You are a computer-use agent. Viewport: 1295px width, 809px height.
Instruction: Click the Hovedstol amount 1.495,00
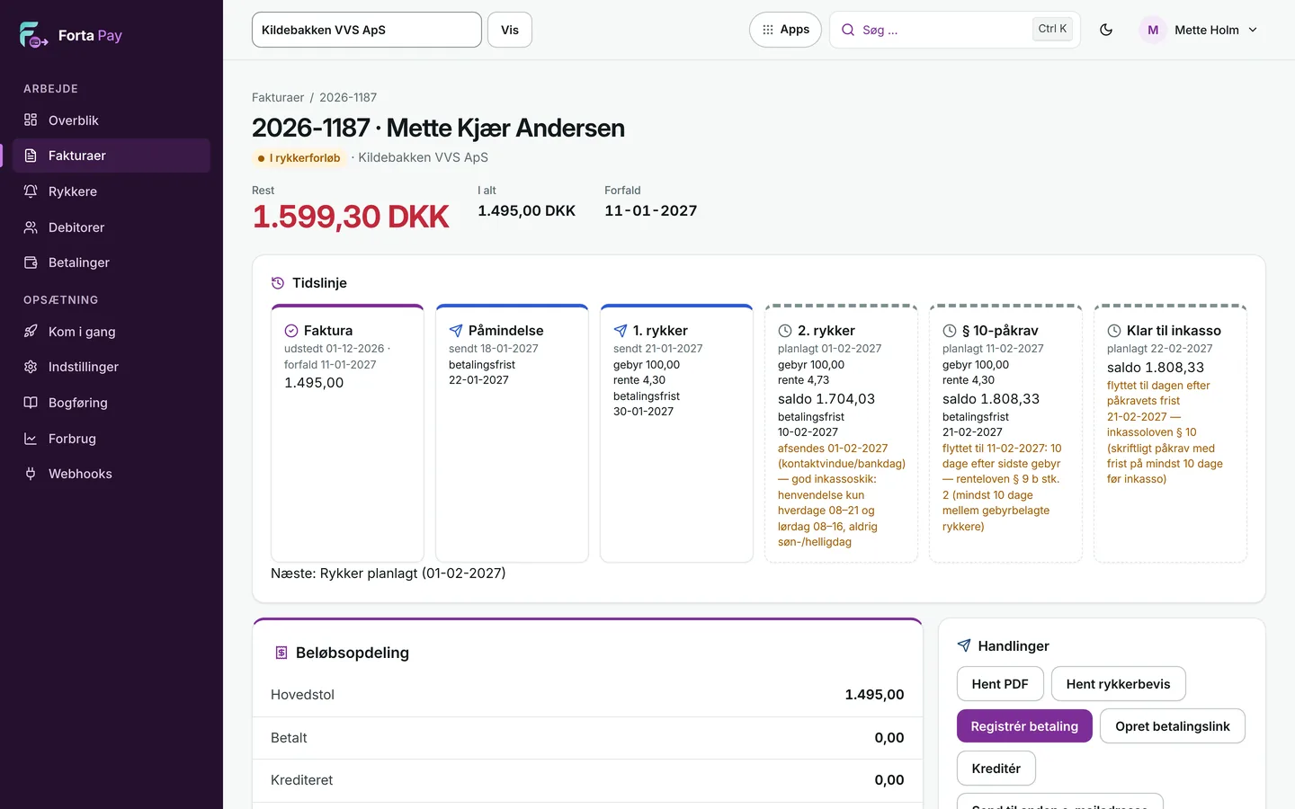point(874,695)
